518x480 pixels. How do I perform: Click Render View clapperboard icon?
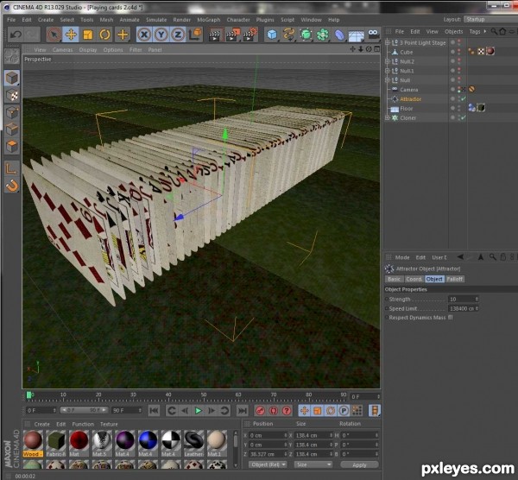215,35
